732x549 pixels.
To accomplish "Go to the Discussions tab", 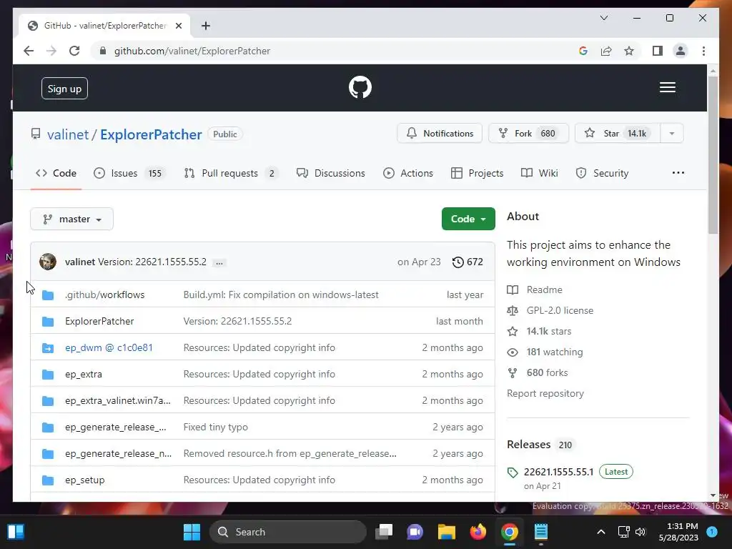I will pos(330,173).
